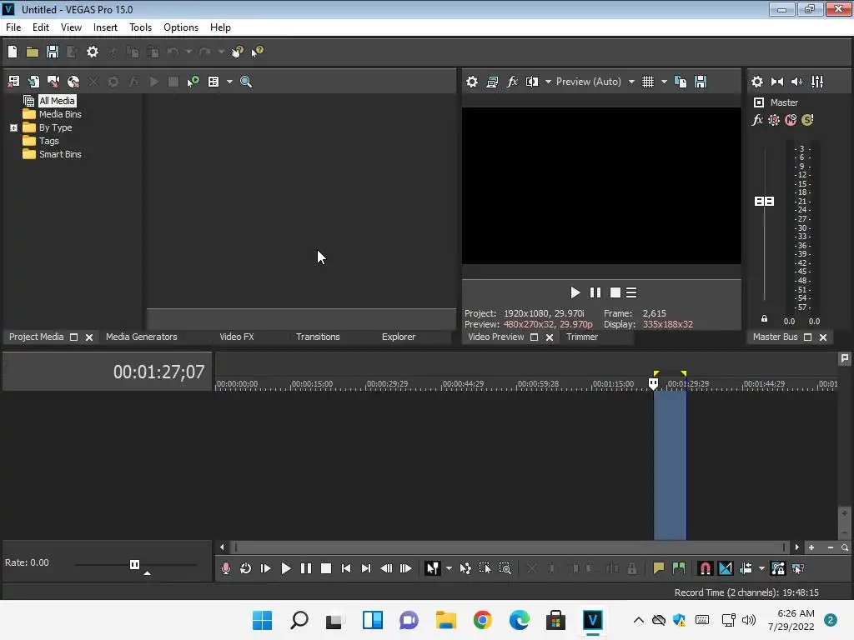The height and width of the screenshot is (640, 854).
Task: Open Preview (Auto) quality dropdown
Action: [x=631, y=82]
